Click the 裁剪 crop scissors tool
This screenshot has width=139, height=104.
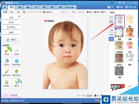97,12
